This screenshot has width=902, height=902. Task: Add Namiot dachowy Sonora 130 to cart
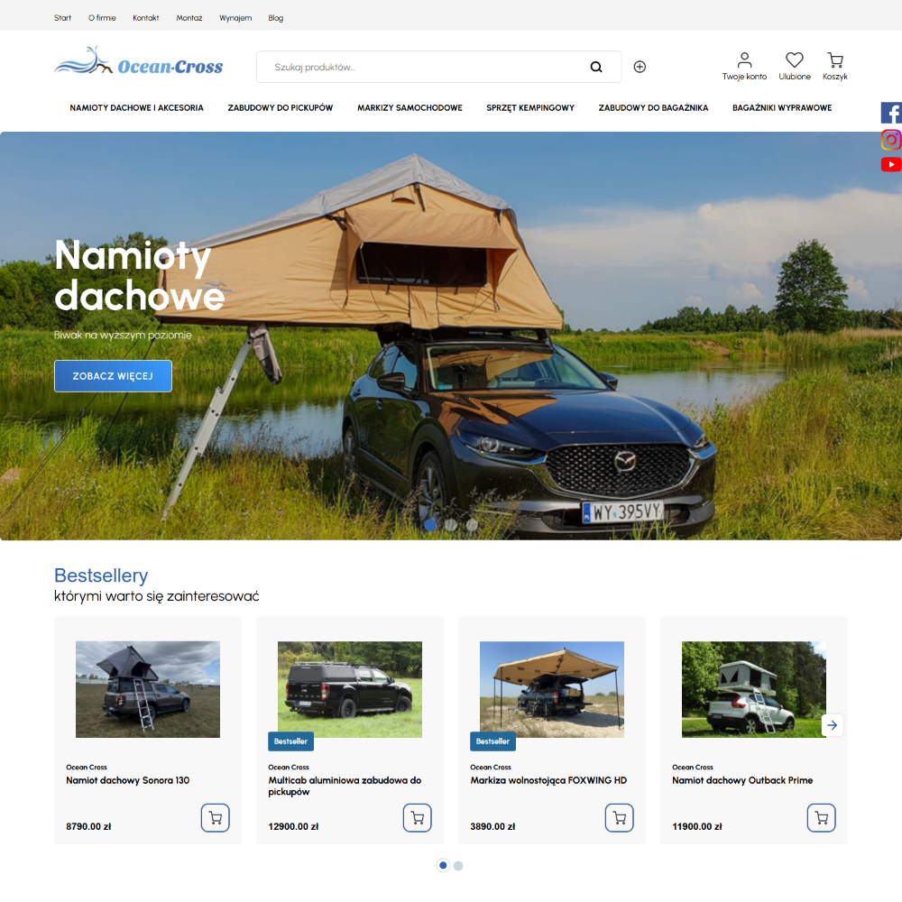(216, 818)
